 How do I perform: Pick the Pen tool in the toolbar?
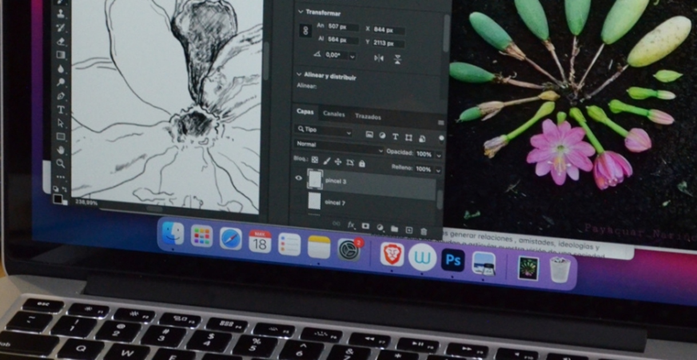point(61,95)
